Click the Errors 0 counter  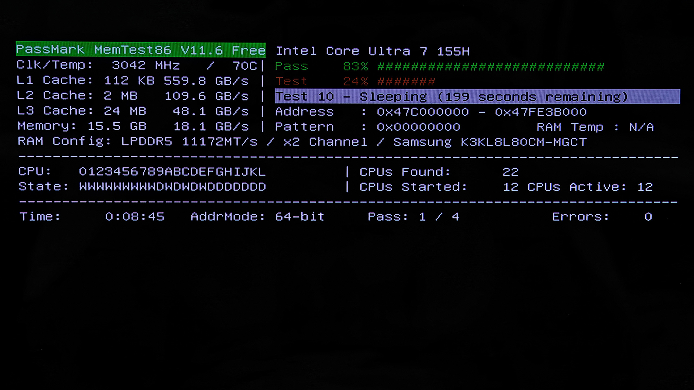[x=648, y=217]
